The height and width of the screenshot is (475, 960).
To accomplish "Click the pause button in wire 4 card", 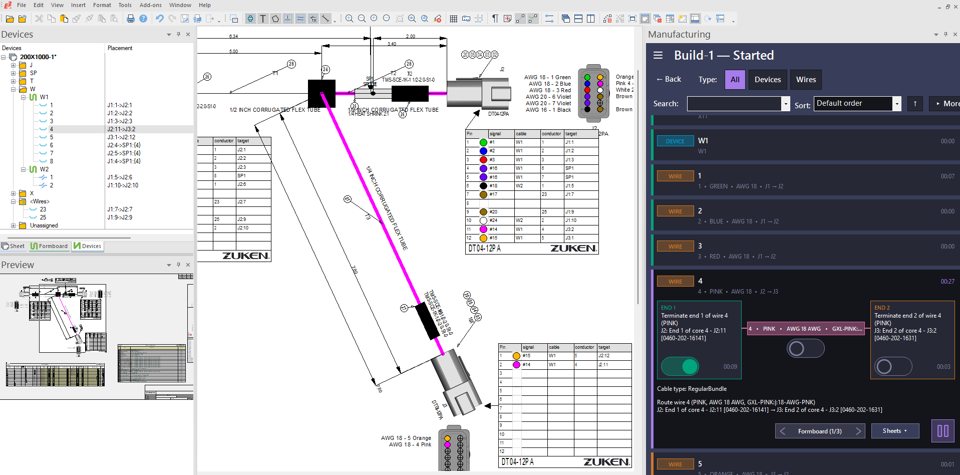I will [943, 431].
